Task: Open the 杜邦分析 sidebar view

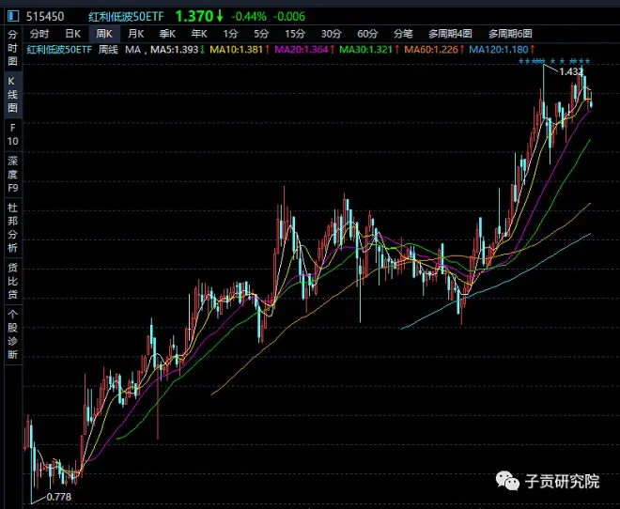Action: pyautogui.click(x=12, y=227)
